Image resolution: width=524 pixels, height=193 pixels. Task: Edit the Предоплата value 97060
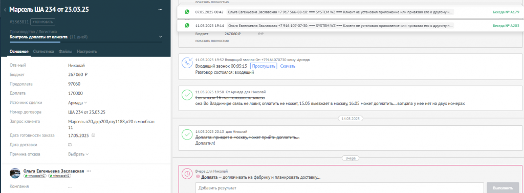(x=75, y=84)
